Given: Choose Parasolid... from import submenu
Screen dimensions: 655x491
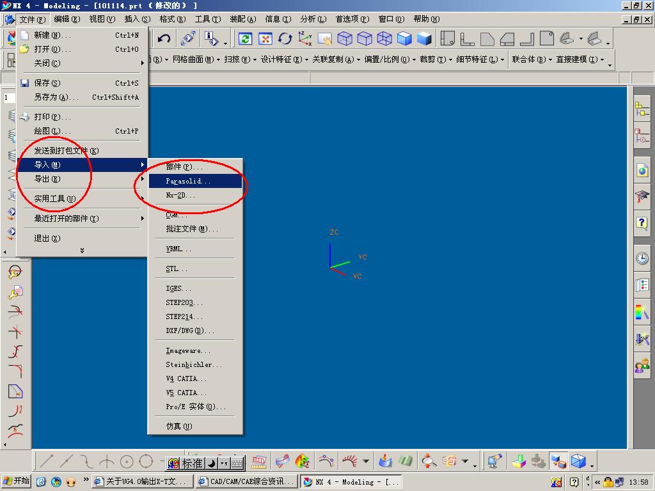Looking at the screenshot, I should [195, 181].
